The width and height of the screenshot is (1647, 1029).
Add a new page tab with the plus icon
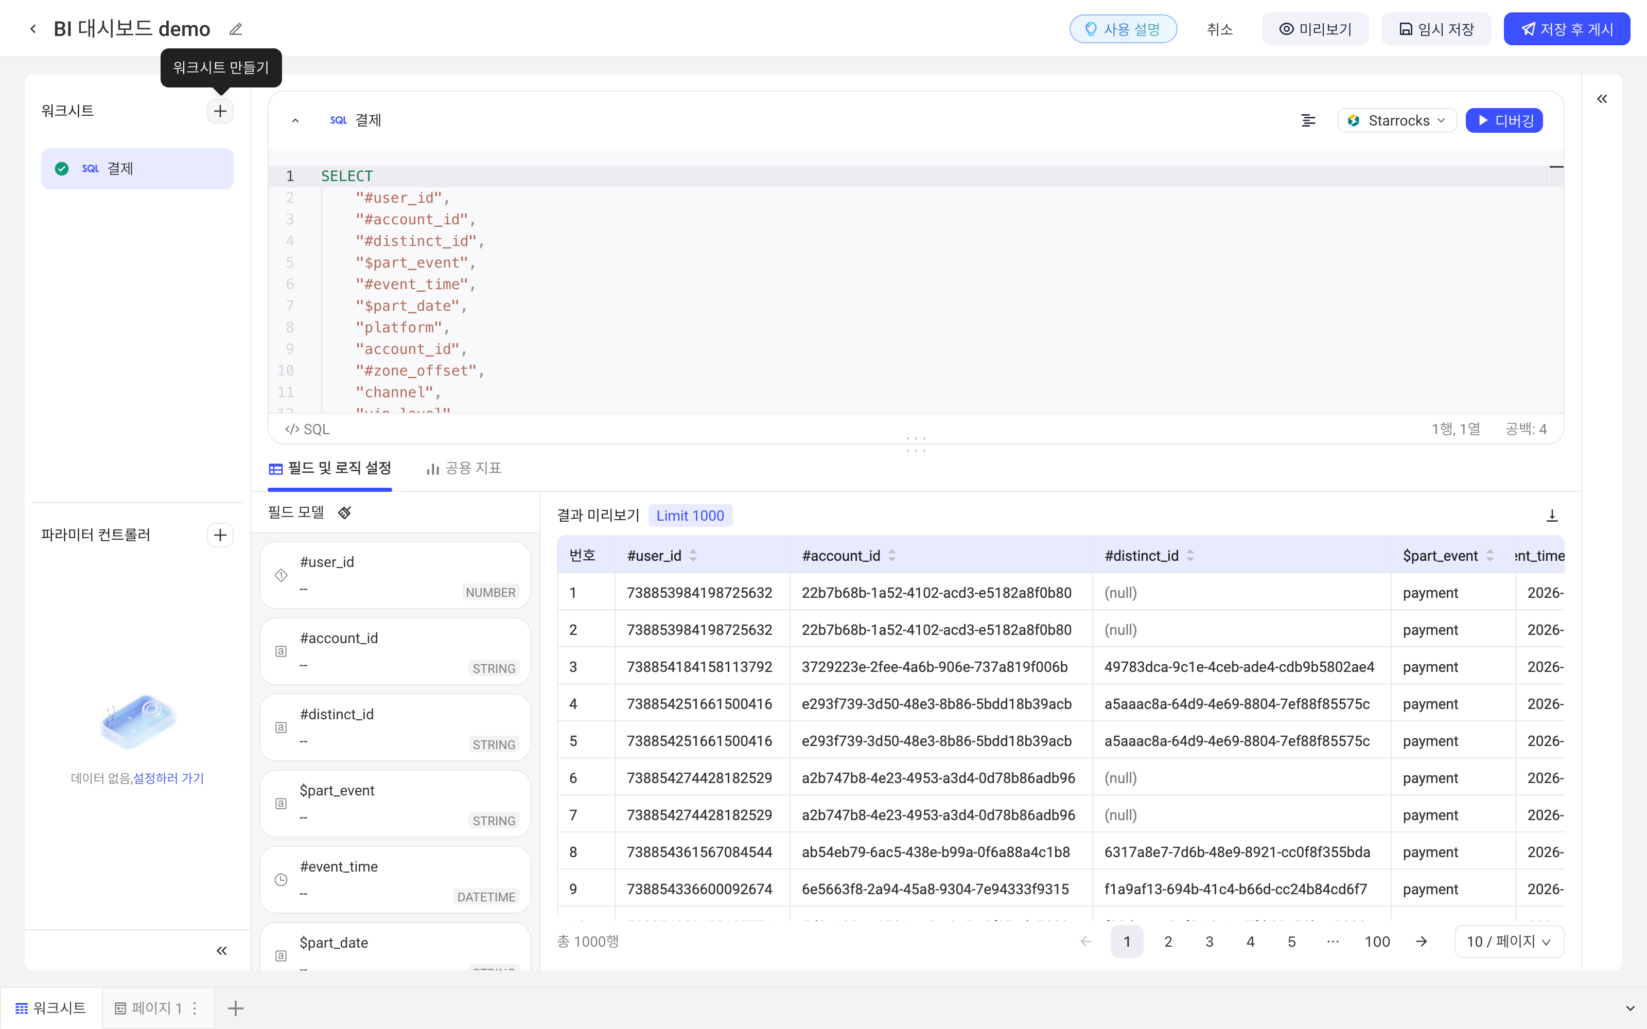[236, 1008]
